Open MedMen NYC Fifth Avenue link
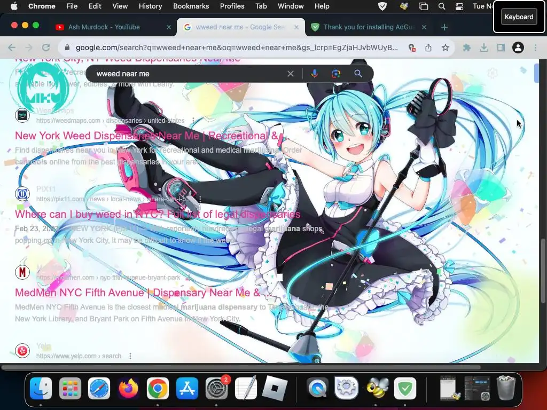The image size is (547, 410). pyautogui.click(x=142, y=293)
